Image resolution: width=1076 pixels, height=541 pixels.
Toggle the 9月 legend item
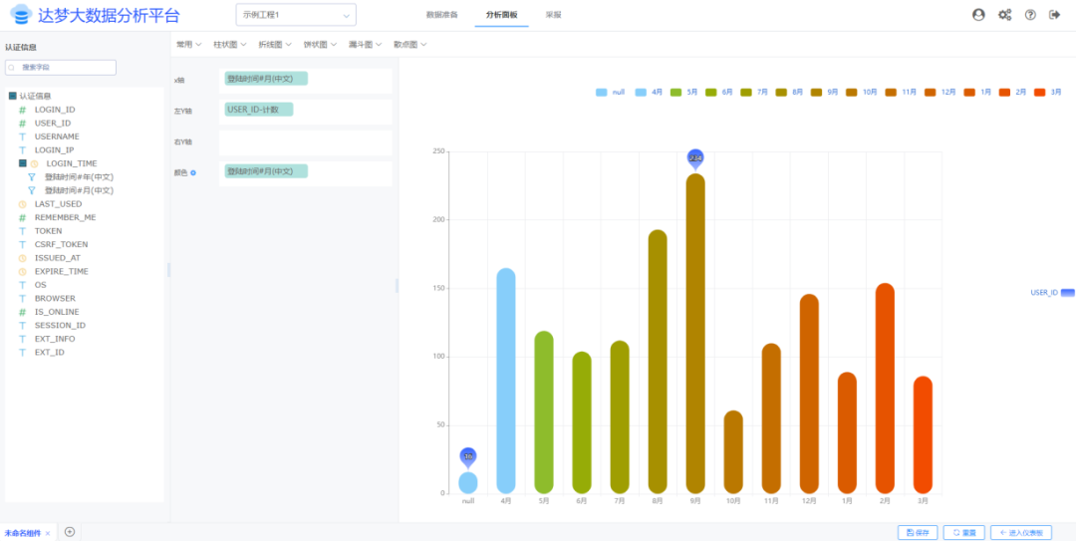[824, 92]
